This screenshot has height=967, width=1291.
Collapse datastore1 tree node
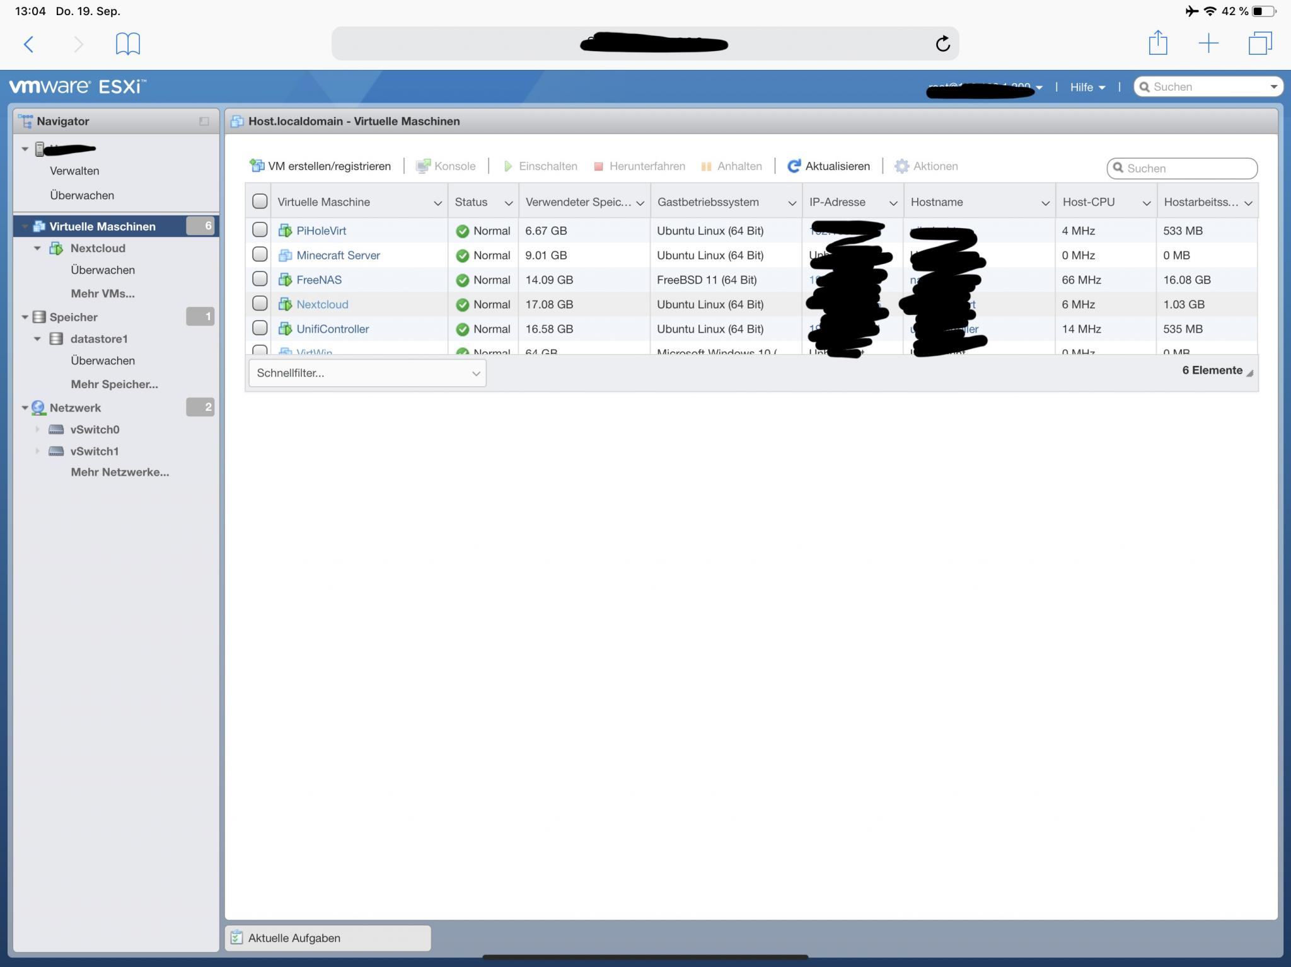point(37,339)
